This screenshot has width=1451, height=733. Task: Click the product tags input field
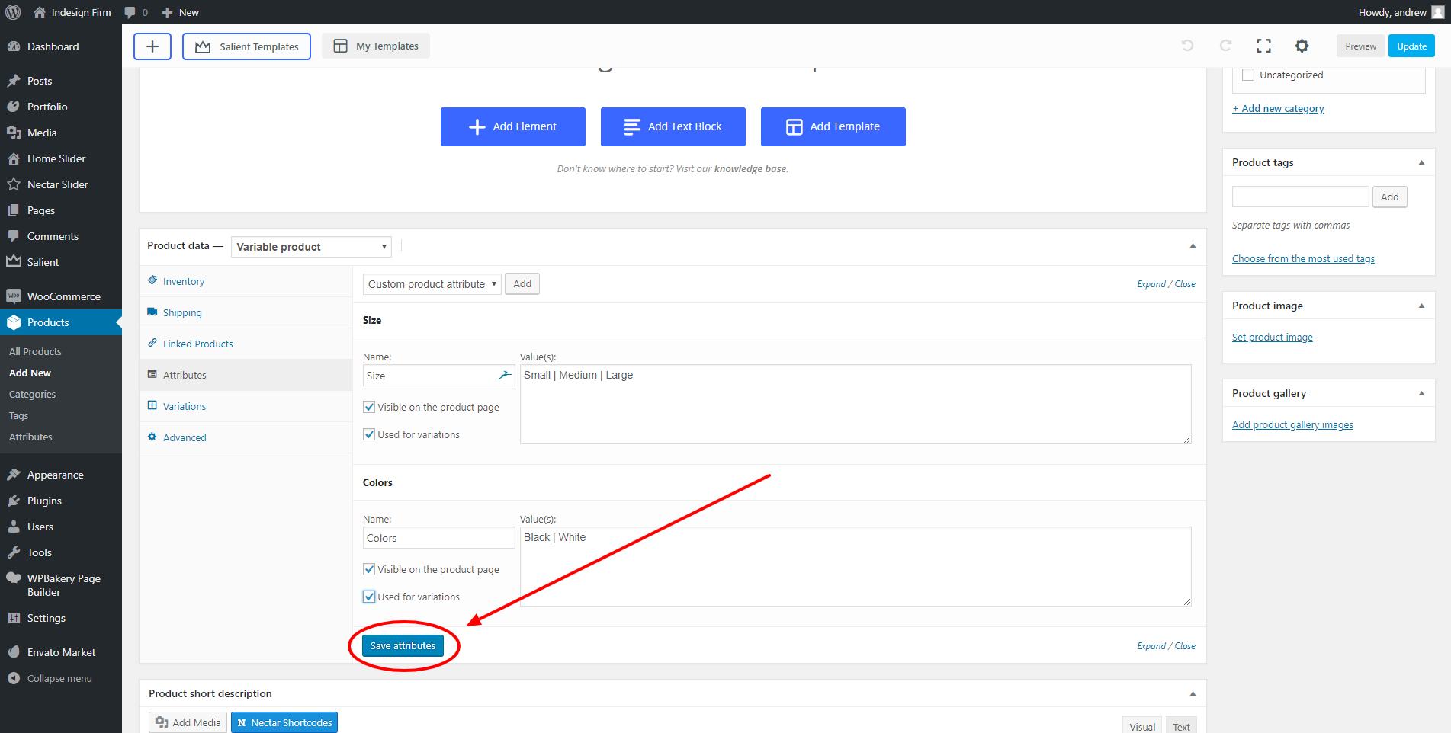1300,197
